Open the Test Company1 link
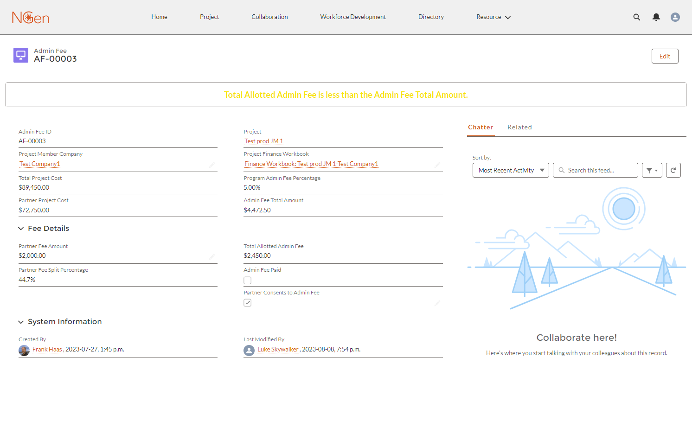The image size is (692, 434). click(x=39, y=164)
